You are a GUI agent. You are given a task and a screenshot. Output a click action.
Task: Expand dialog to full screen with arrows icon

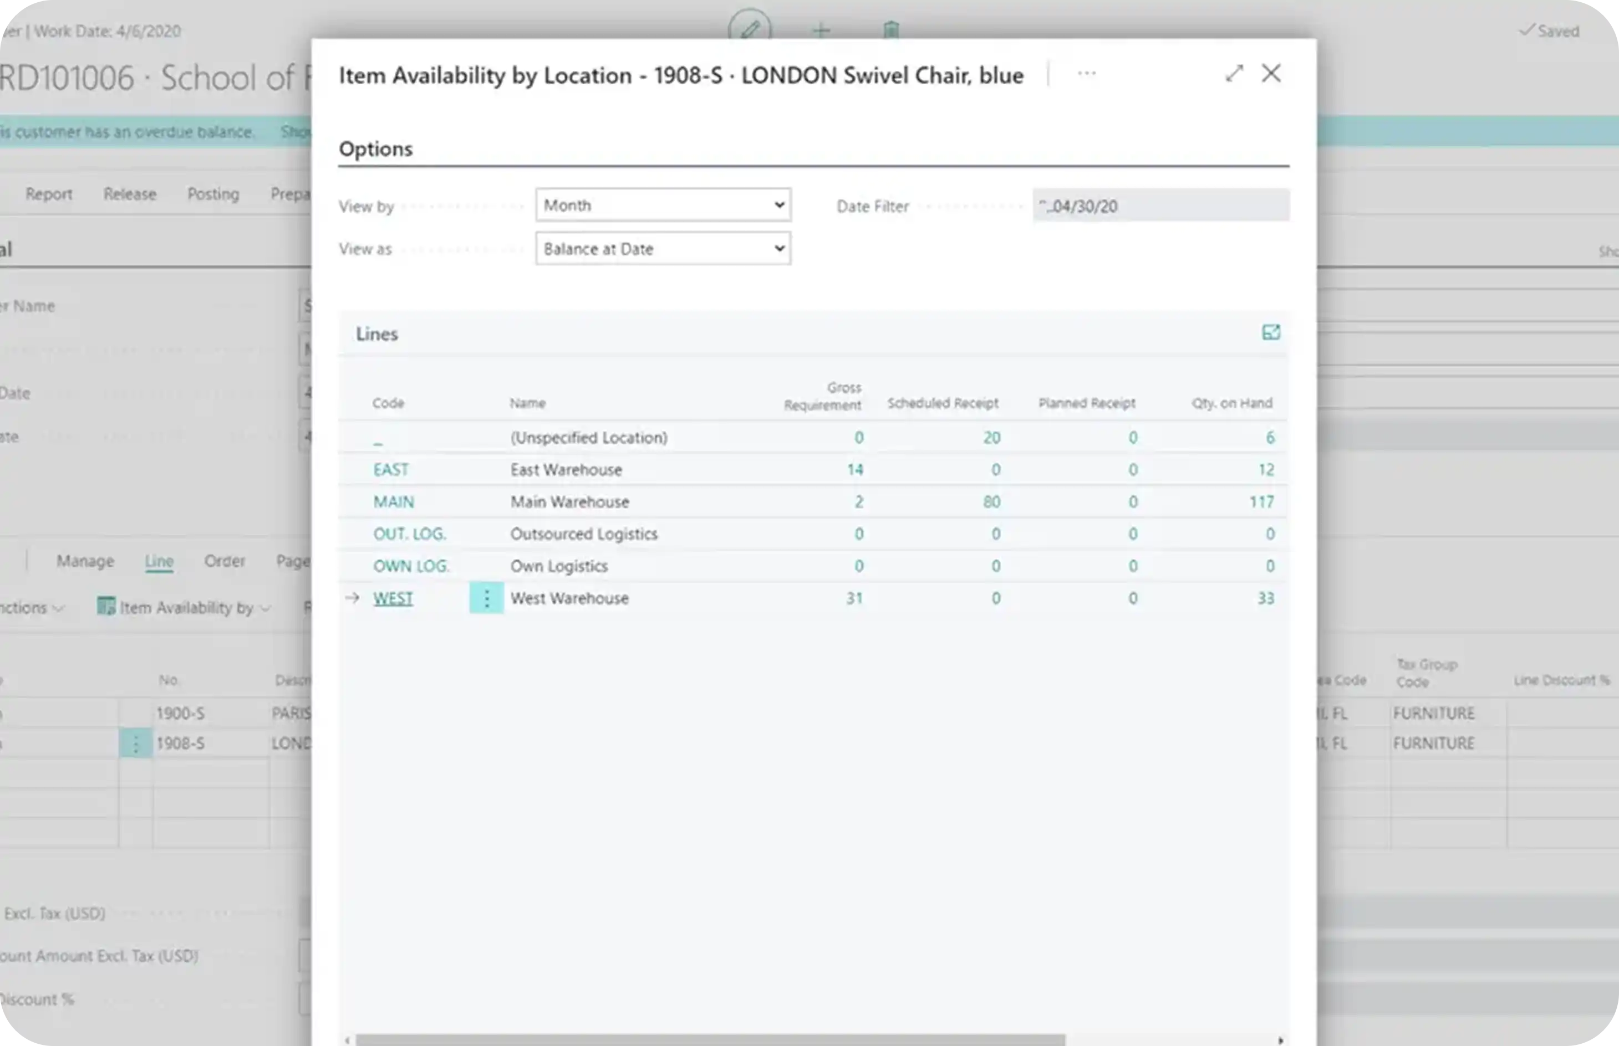coord(1234,73)
